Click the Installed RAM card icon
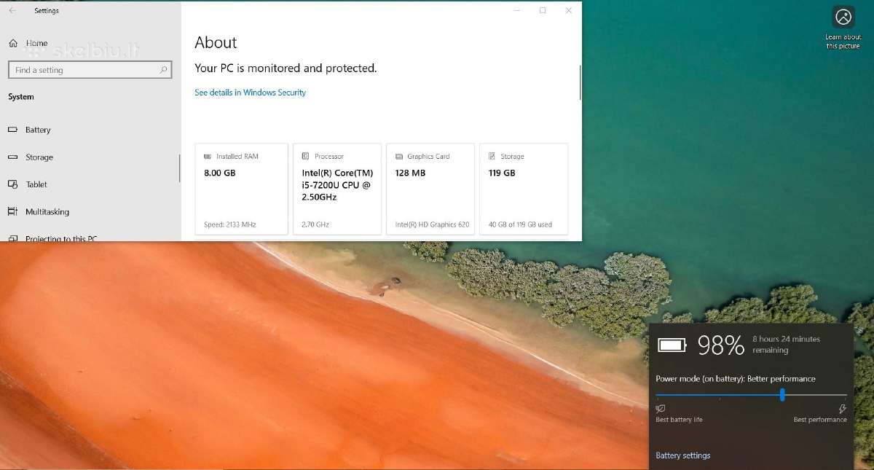874x470 pixels. 208,157
